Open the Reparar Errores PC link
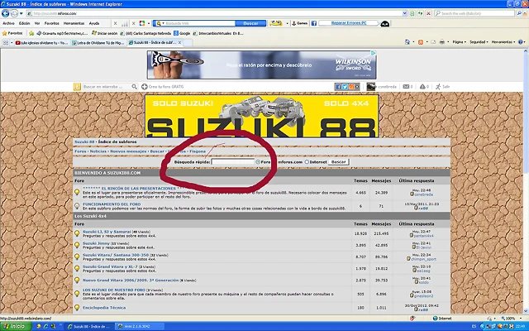Screen dimensions: 529x331 click(349, 23)
